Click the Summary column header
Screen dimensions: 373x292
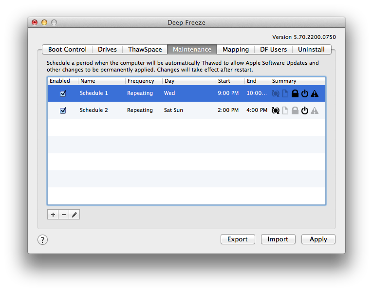pyautogui.click(x=298, y=81)
